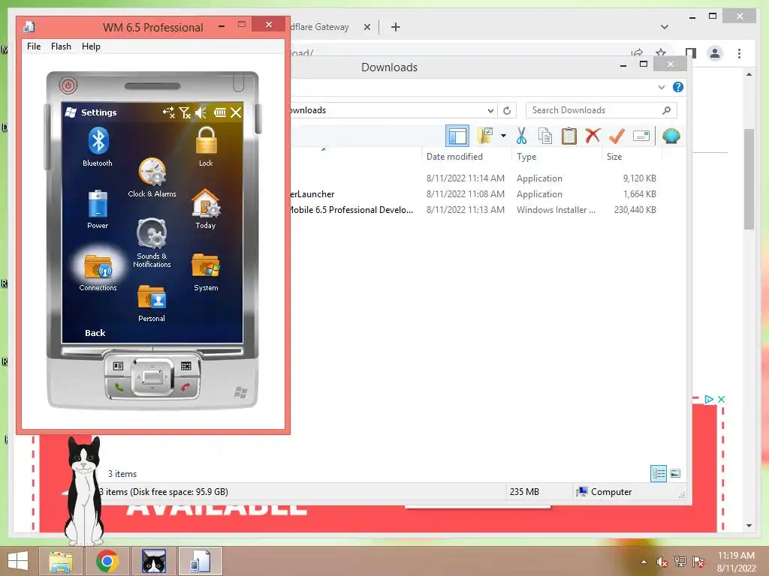Open the Flash menu
Viewport: 769px width, 576px height.
click(62, 46)
